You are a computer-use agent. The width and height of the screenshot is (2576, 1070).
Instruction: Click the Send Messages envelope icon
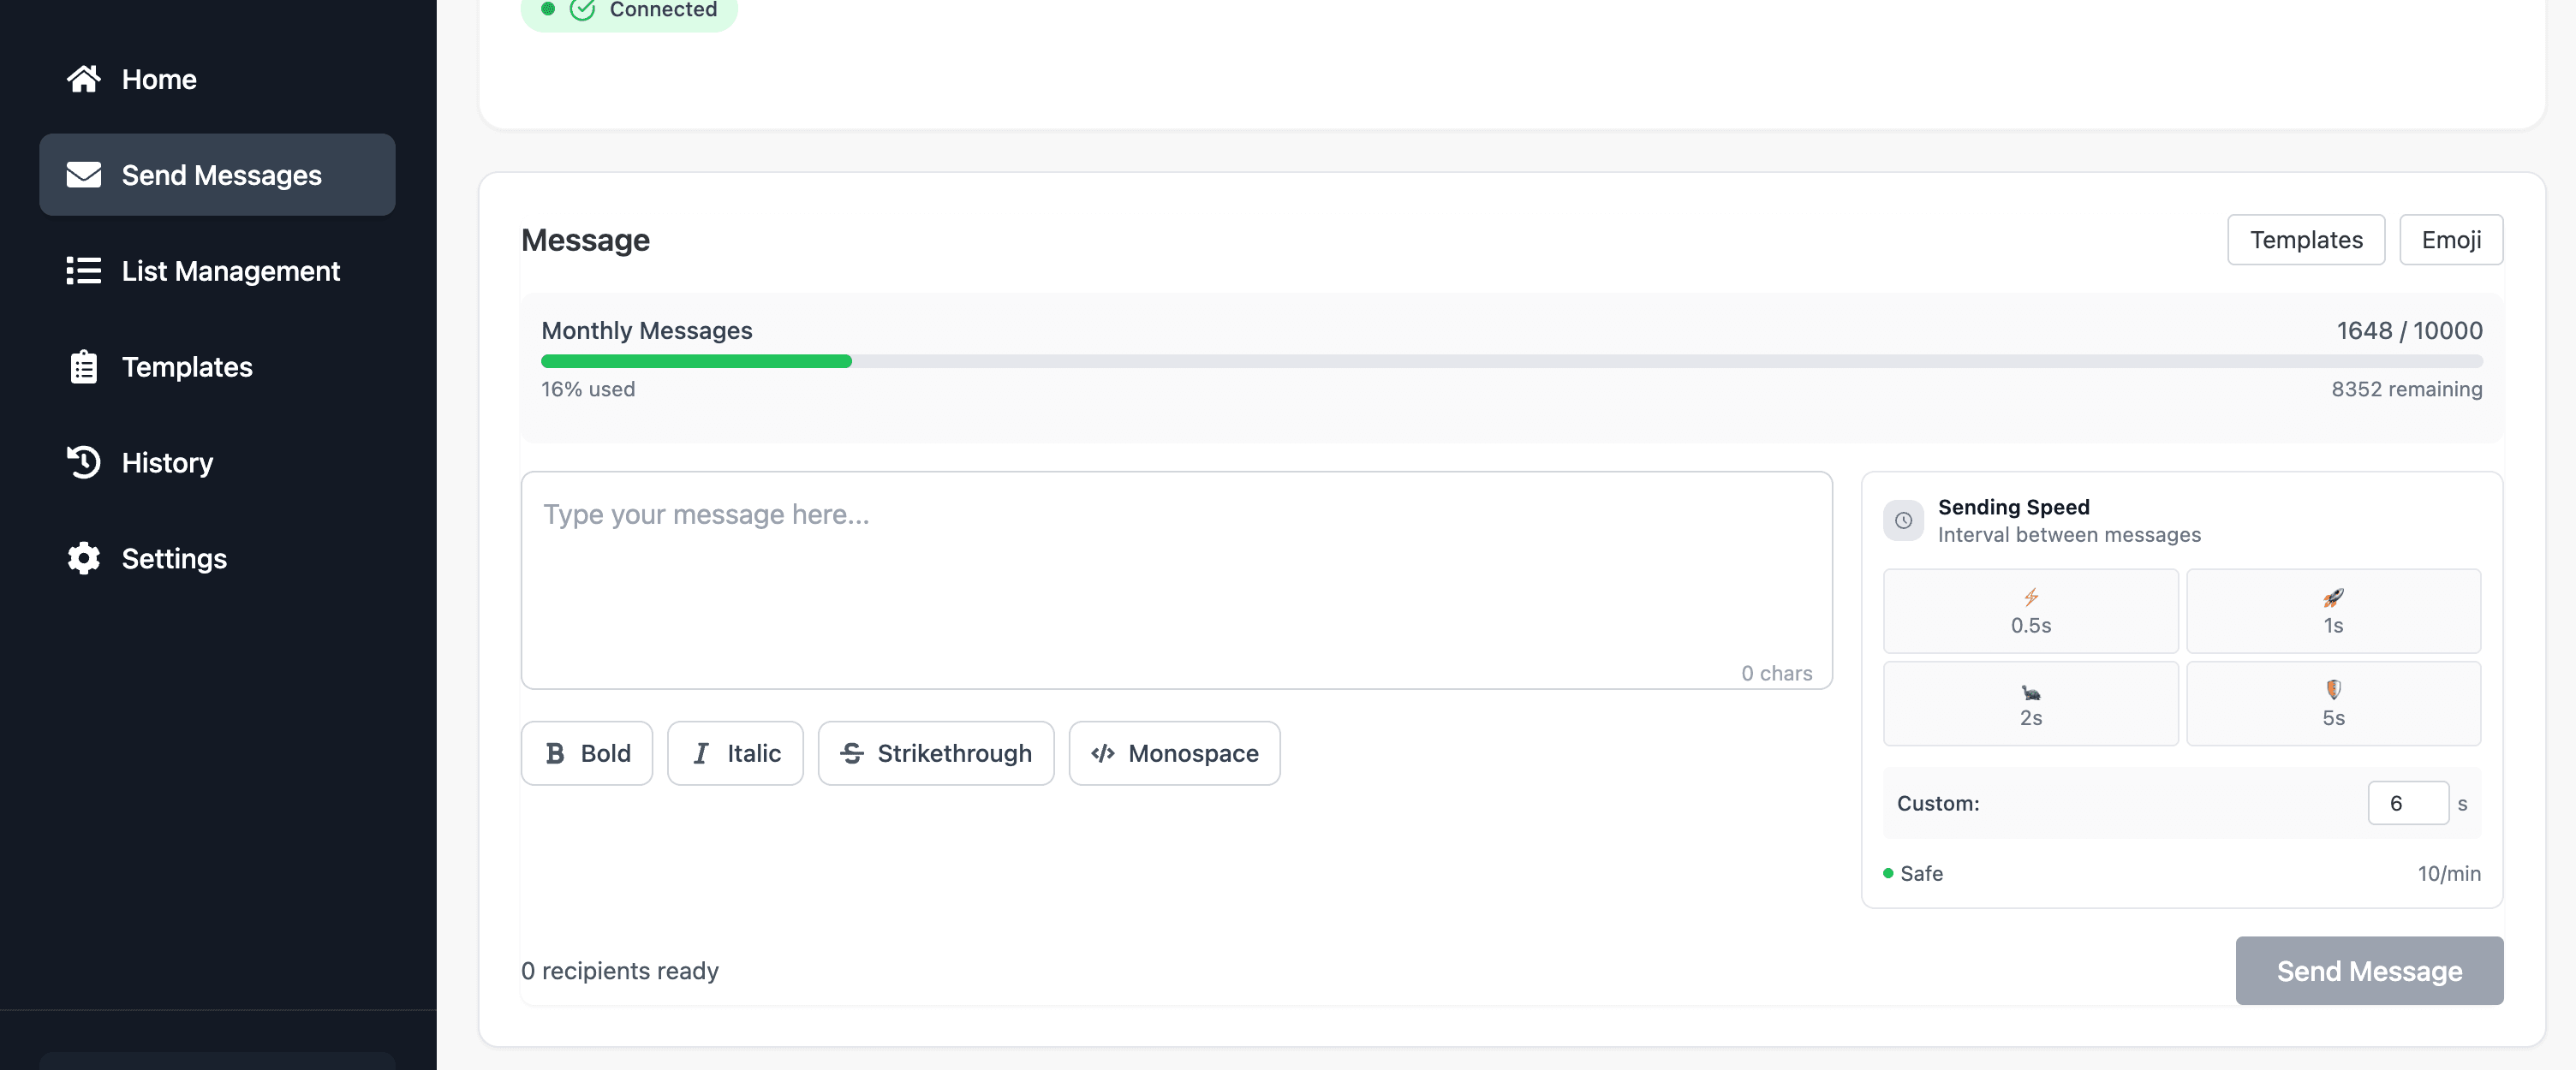(x=84, y=174)
